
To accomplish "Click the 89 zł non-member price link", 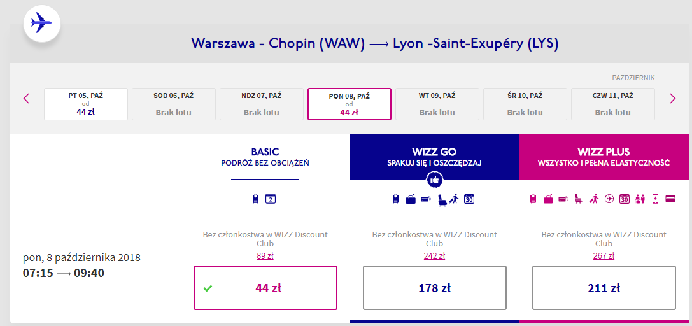I will (265, 256).
